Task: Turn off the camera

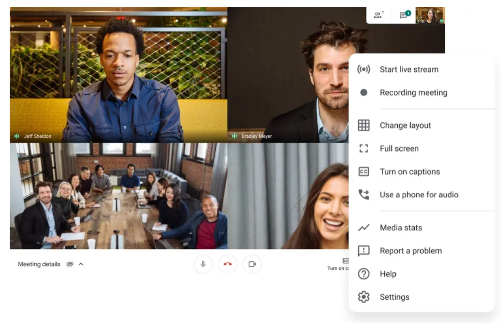Action: (252, 264)
